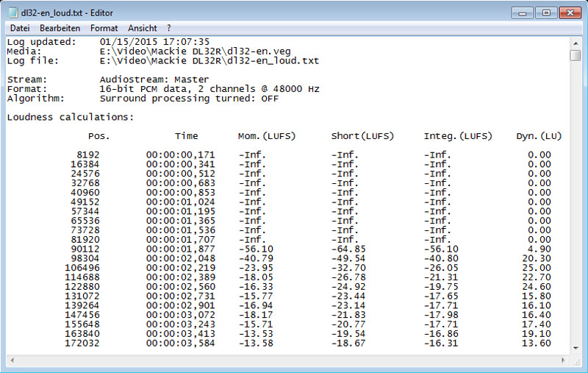588x373 pixels.
Task: Click the vertical scrollbar up arrow
Action: [x=576, y=40]
